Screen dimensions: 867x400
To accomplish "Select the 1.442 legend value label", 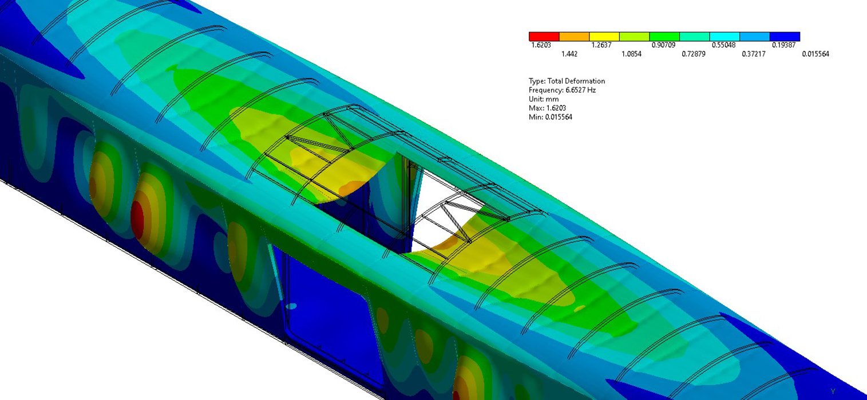I will coord(569,54).
